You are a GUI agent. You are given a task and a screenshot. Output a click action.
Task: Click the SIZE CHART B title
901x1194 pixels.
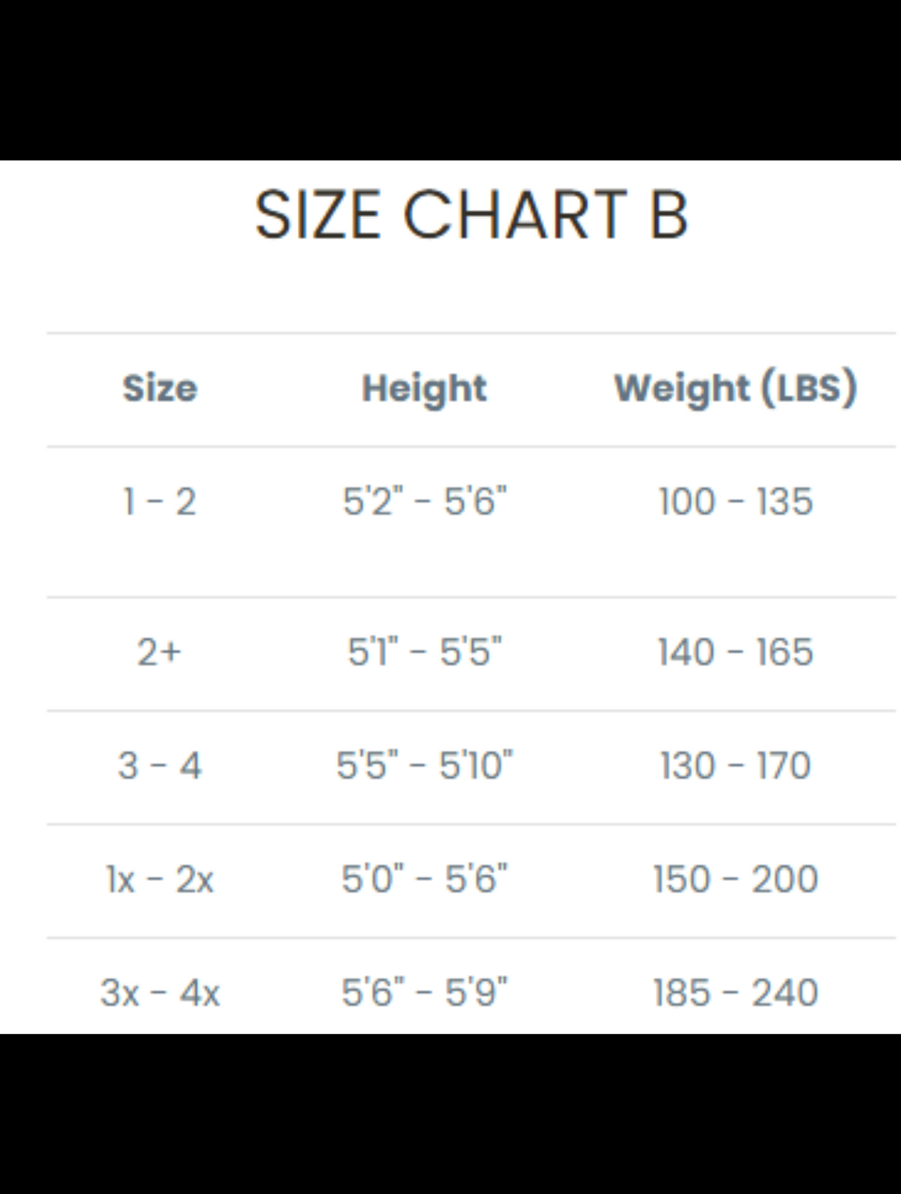pyautogui.click(x=472, y=214)
